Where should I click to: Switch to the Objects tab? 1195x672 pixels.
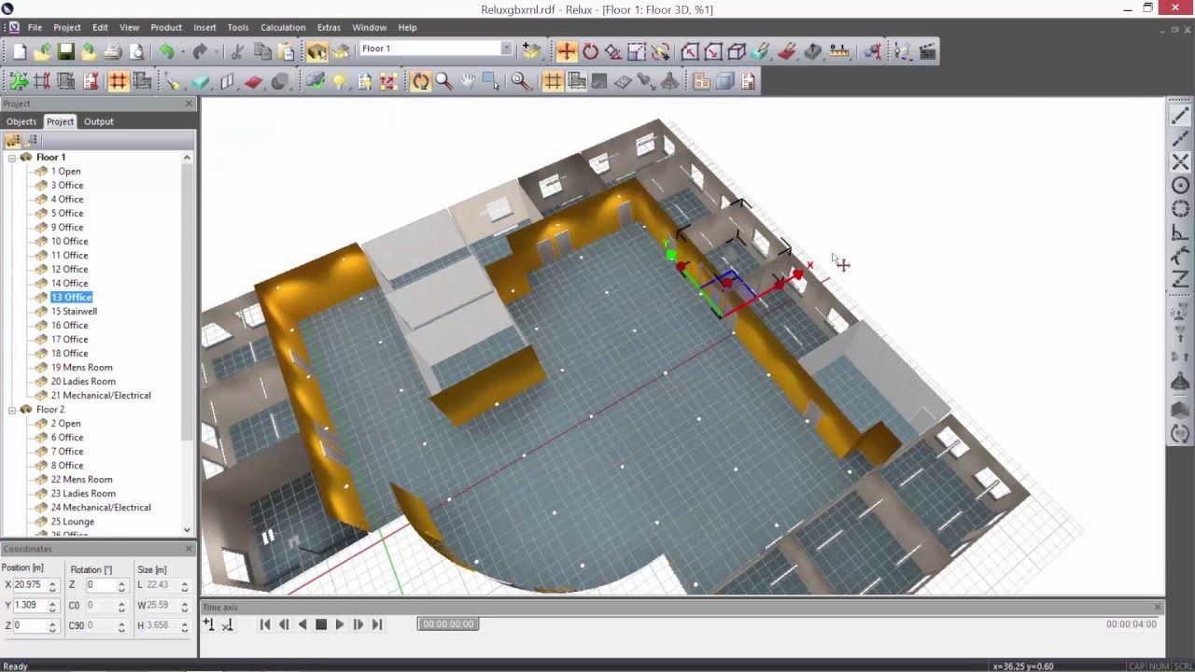point(21,121)
